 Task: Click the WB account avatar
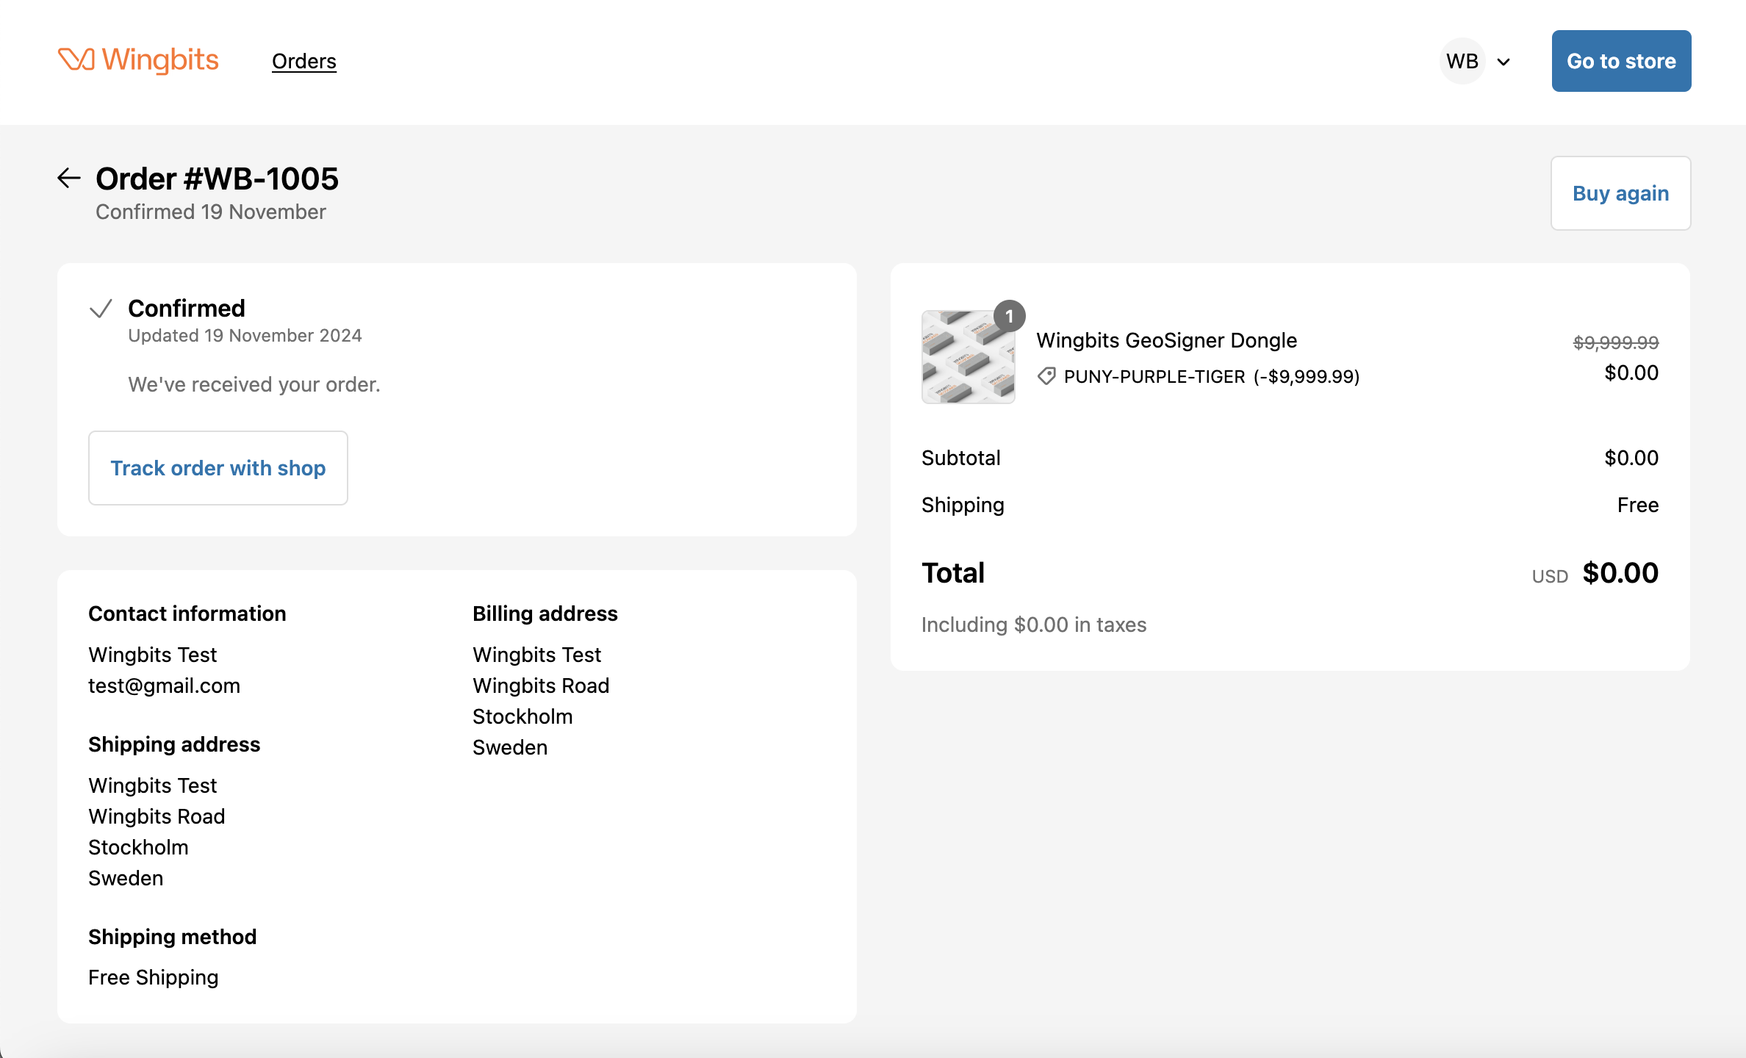point(1462,61)
